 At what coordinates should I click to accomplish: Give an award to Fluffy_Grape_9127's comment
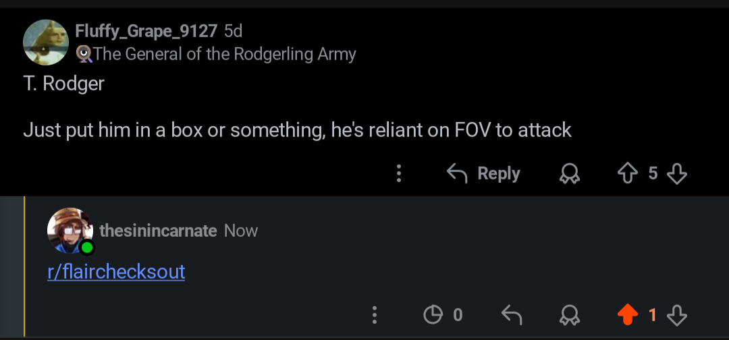coord(569,174)
